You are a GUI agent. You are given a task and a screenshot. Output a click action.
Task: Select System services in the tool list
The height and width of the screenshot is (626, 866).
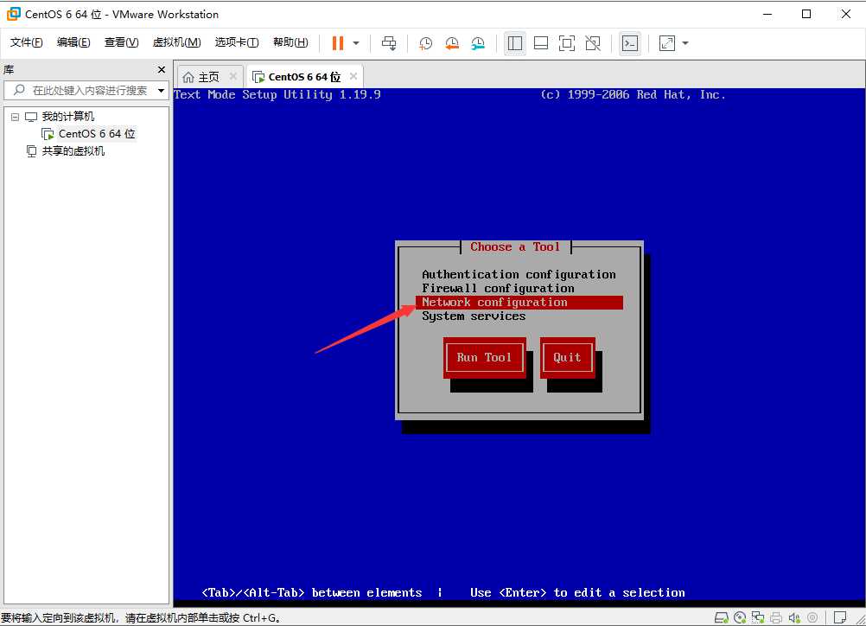(x=519, y=316)
